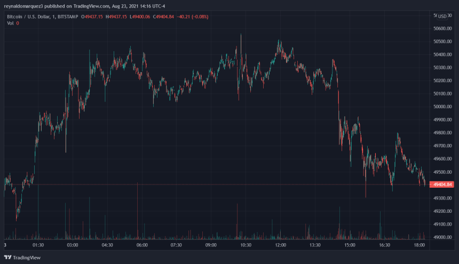The width and height of the screenshot is (459, 264).
Task: Click the 49700.00 price axis label
Action: coord(442,146)
